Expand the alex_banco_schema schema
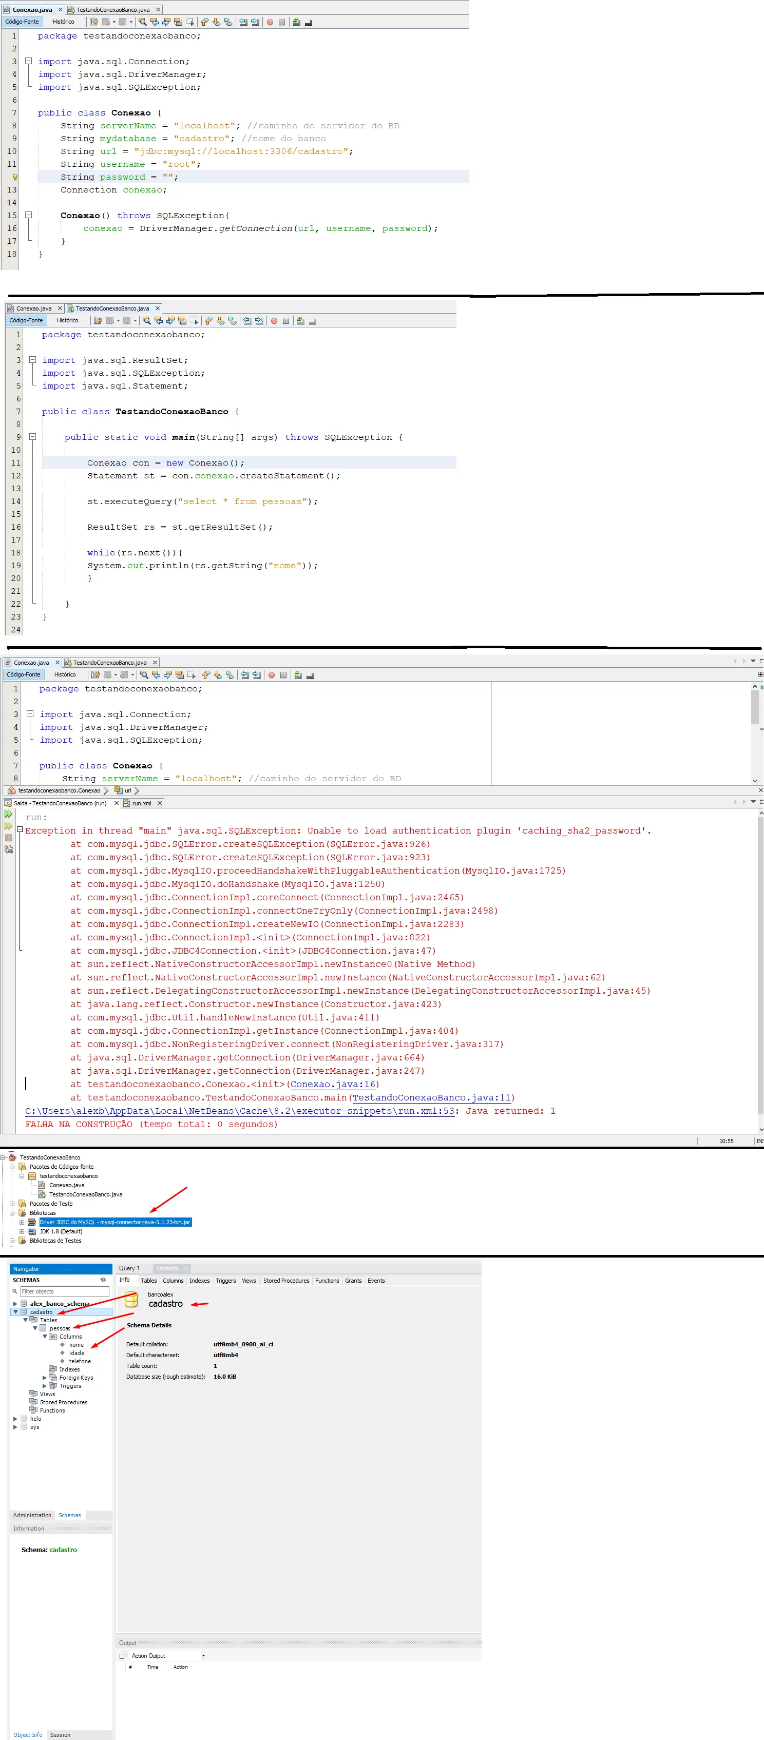This screenshot has height=1740, width=764. [x=15, y=1304]
